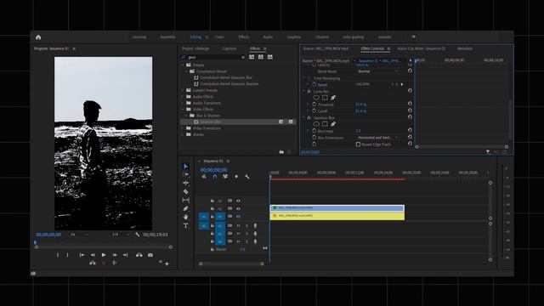Go to the Home screen icon
544x306 pixels.
38,37
